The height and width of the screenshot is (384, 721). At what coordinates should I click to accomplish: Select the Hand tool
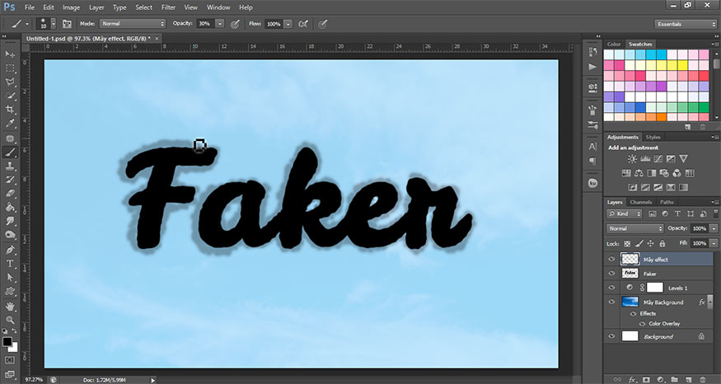(x=10, y=307)
